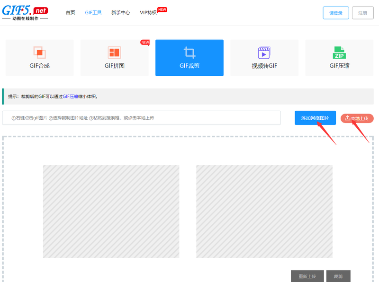The height and width of the screenshot is (282, 379).
Task: Follow the GIF压缩 link in the tip
Action: [71, 97]
